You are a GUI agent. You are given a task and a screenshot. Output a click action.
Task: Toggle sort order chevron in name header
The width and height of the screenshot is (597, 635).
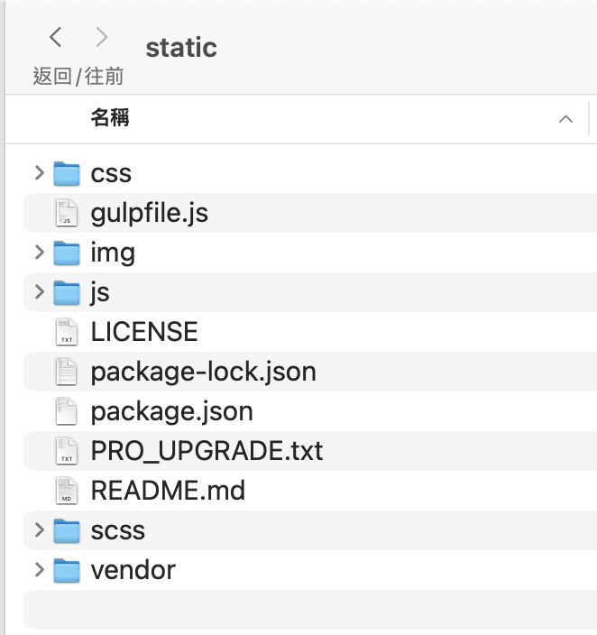tap(565, 119)
